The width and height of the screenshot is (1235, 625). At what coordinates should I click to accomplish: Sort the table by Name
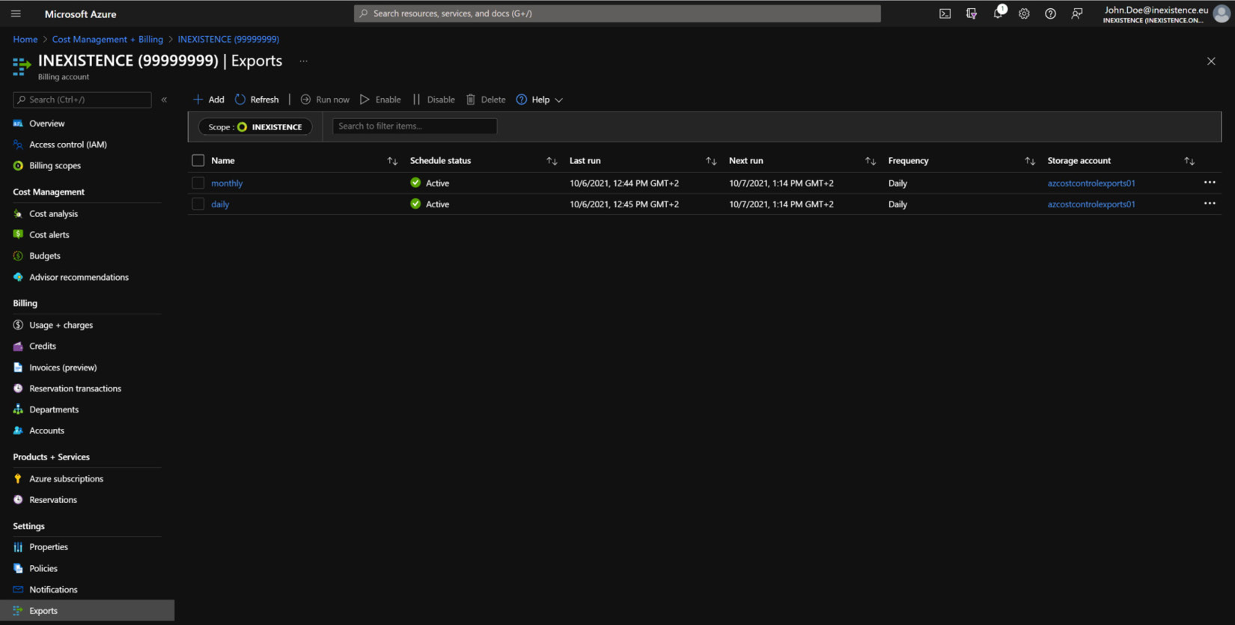(392, 161)
